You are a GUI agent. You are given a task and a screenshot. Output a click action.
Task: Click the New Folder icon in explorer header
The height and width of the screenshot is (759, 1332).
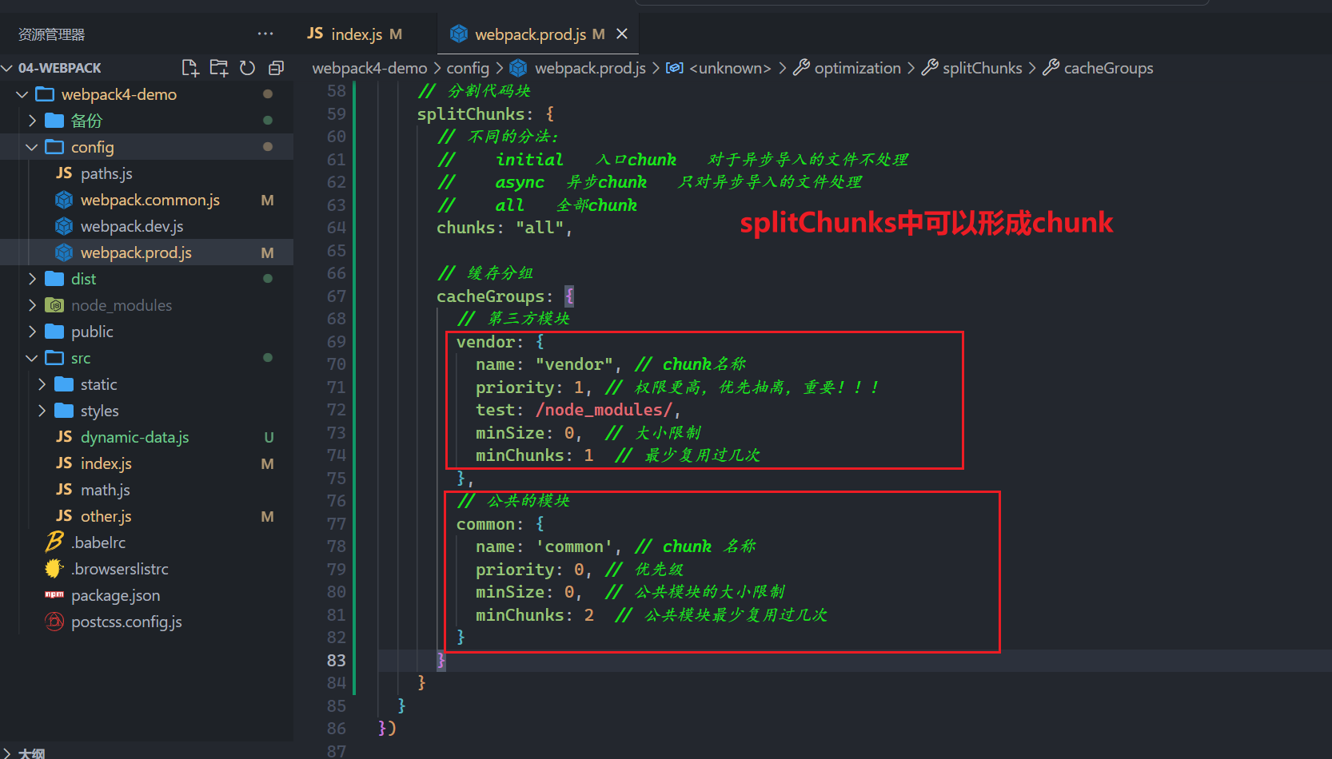pyautogui.click(x=218, y=68)
